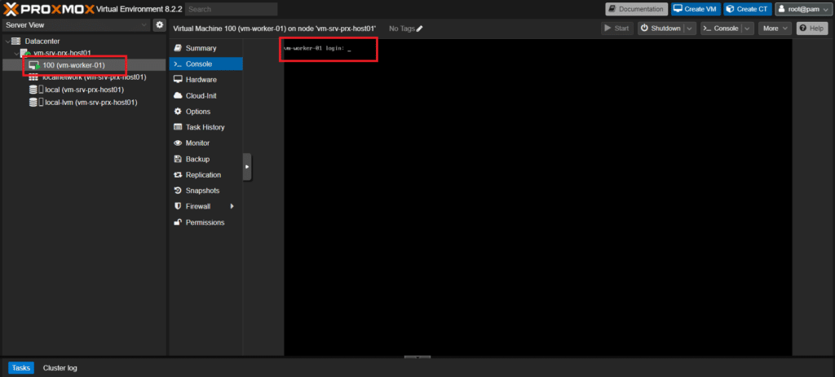Click the Shutdown button

tap(660, 28)
